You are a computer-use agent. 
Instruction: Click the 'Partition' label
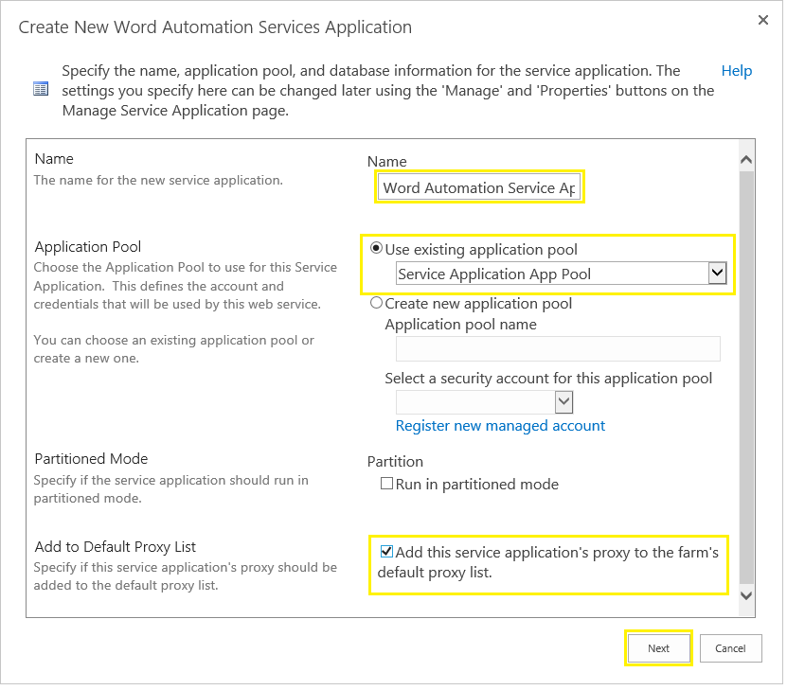click(395, 461)
